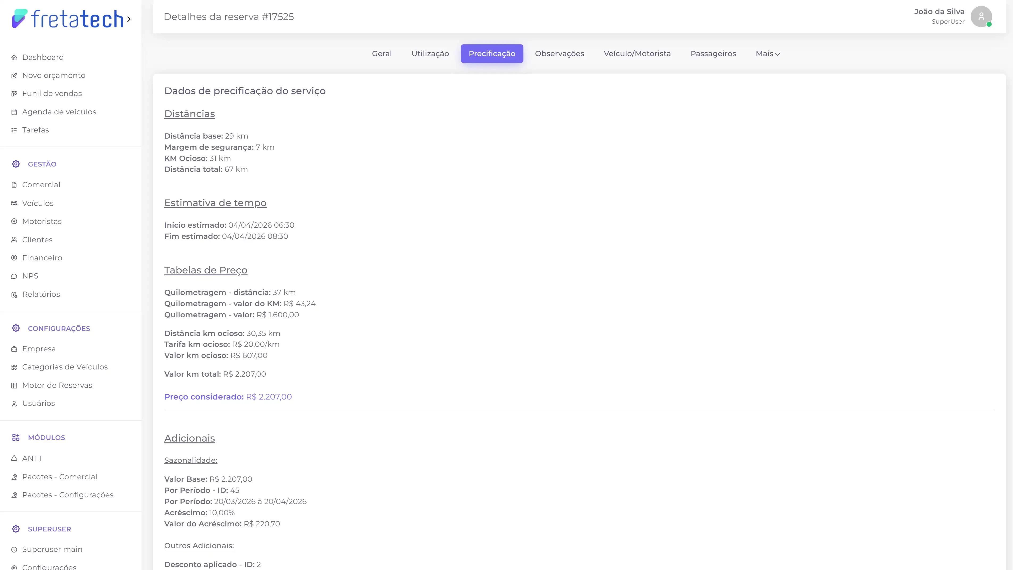This screenshot has width=1013, height=570.
Task: Open Motor de Reservas settings link
Action: [57, 385]
